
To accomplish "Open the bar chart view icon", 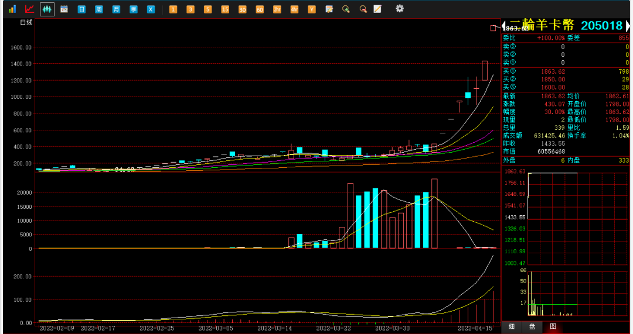I will point(12,9).
